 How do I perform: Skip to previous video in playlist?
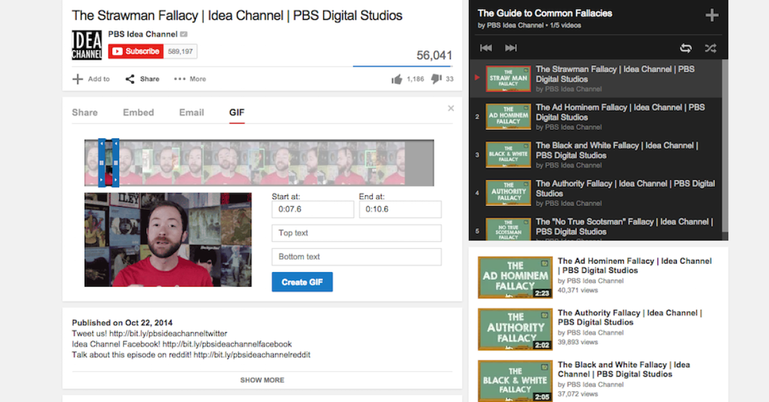(x=486, y=48)
